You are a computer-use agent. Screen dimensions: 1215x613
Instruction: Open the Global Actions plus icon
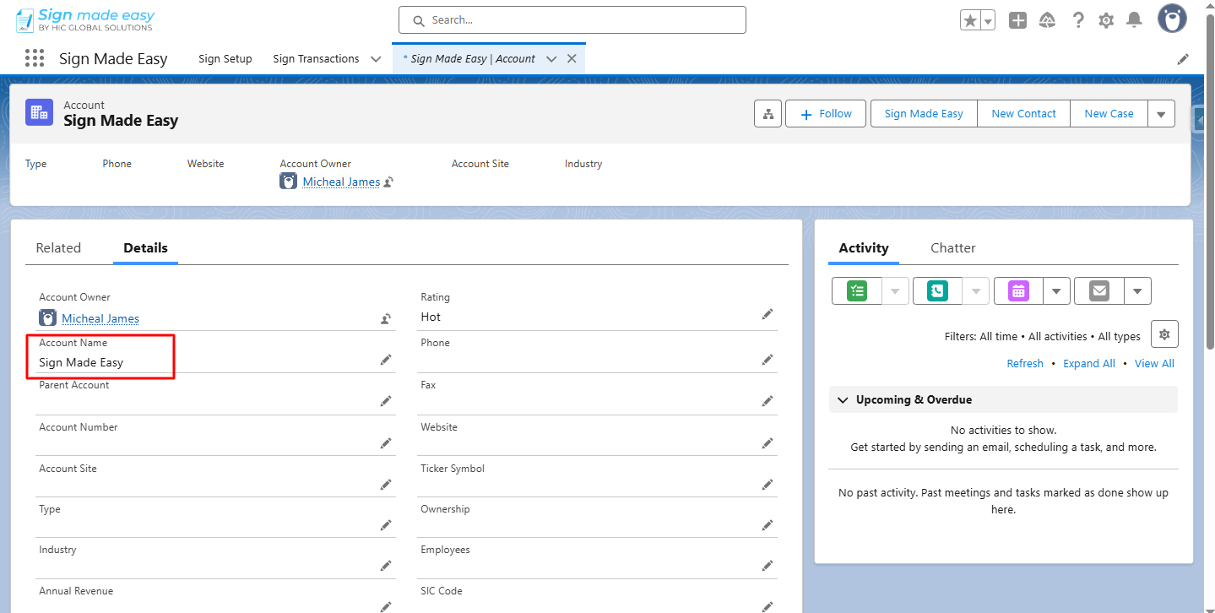click(1017, 21)
